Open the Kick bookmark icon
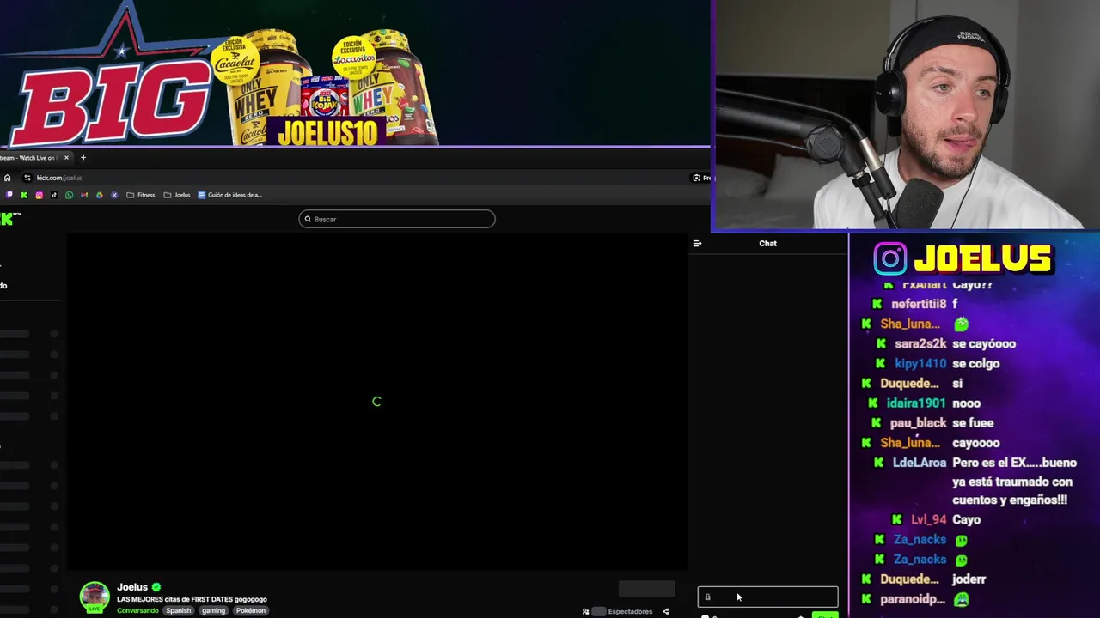Viewport: 1100px width, 618px height. pyautogui.click(x=24, y=195)
